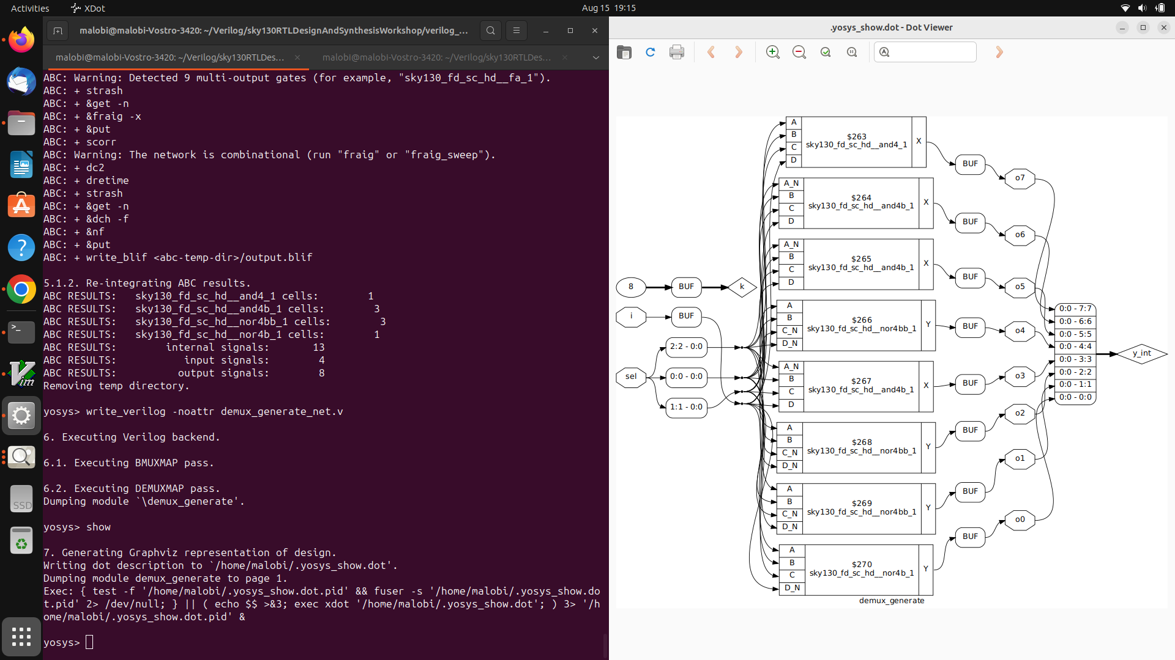Reload the graph in Dot Viewer

650,52
